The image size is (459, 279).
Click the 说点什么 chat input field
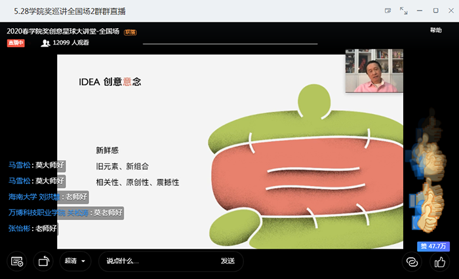[x=157, y=261]
